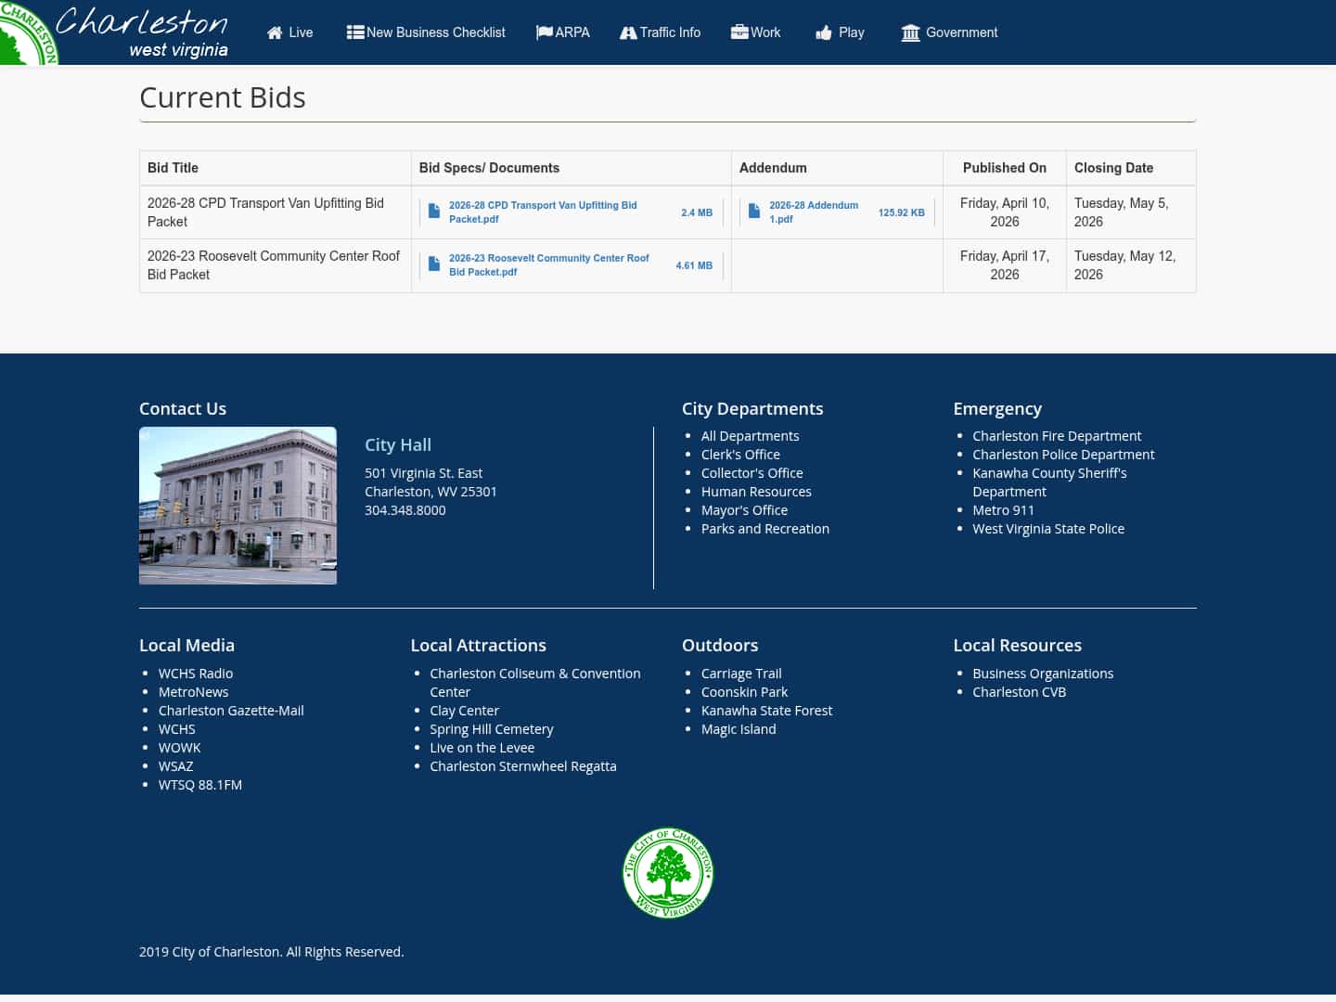Open the Traffic Info navigation item
This screenshot has height=1002, width=1336.
coord(669,32)
